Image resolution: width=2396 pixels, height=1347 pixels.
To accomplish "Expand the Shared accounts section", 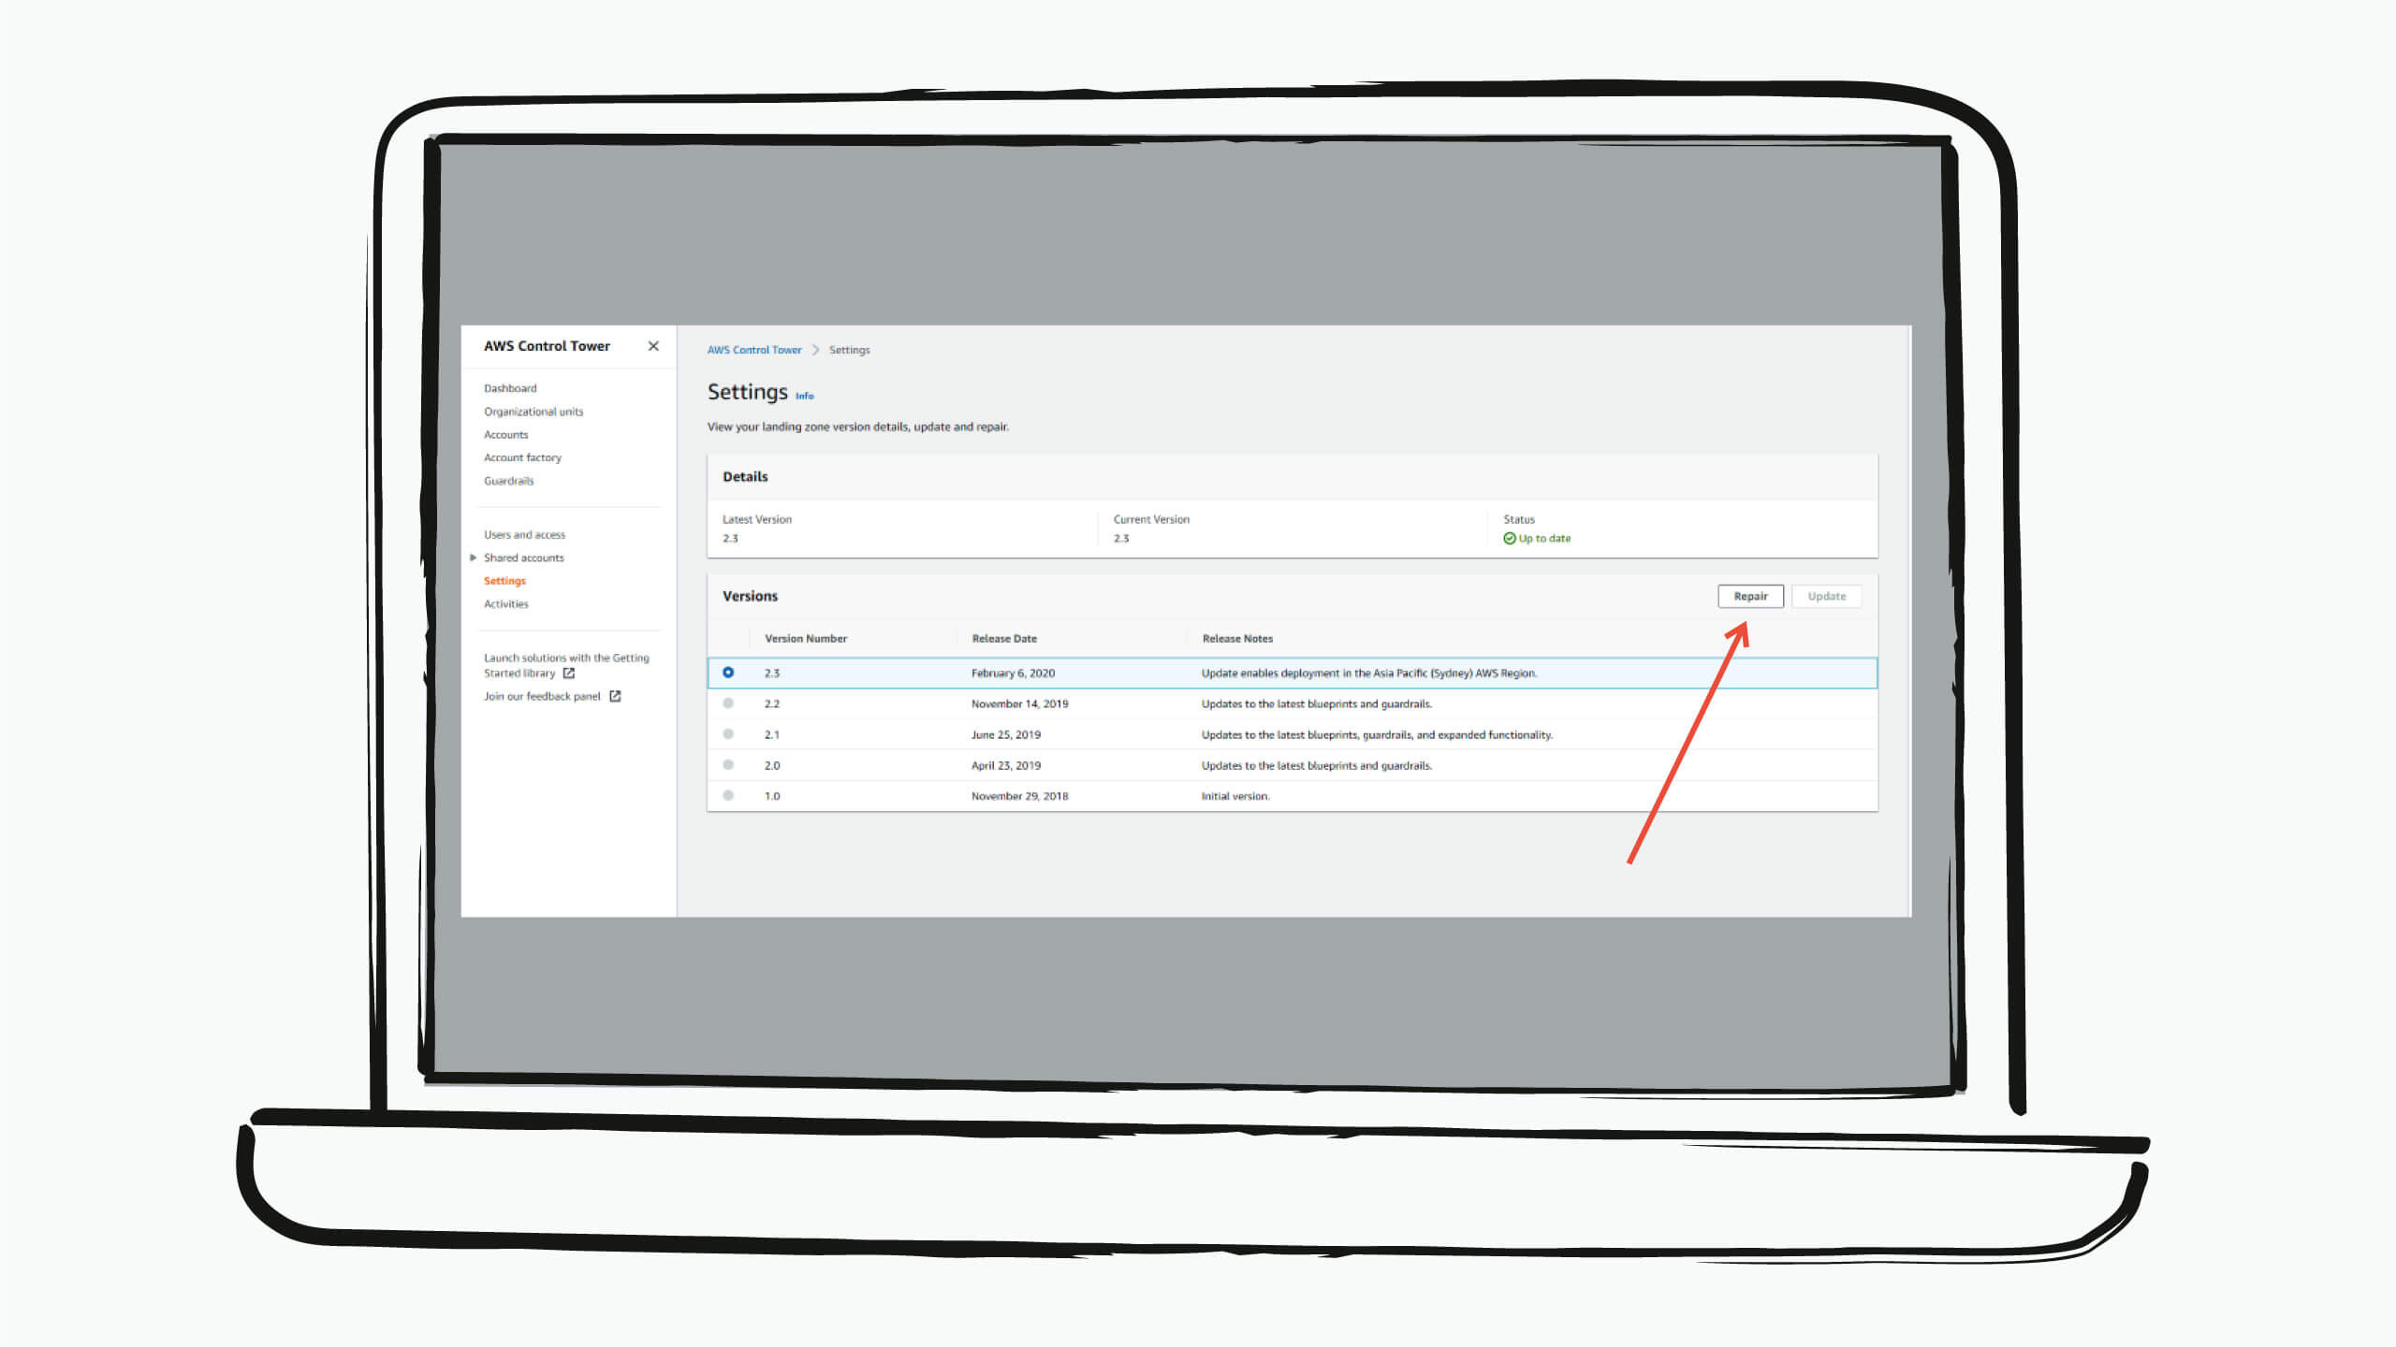I will (x=474, y=558).
